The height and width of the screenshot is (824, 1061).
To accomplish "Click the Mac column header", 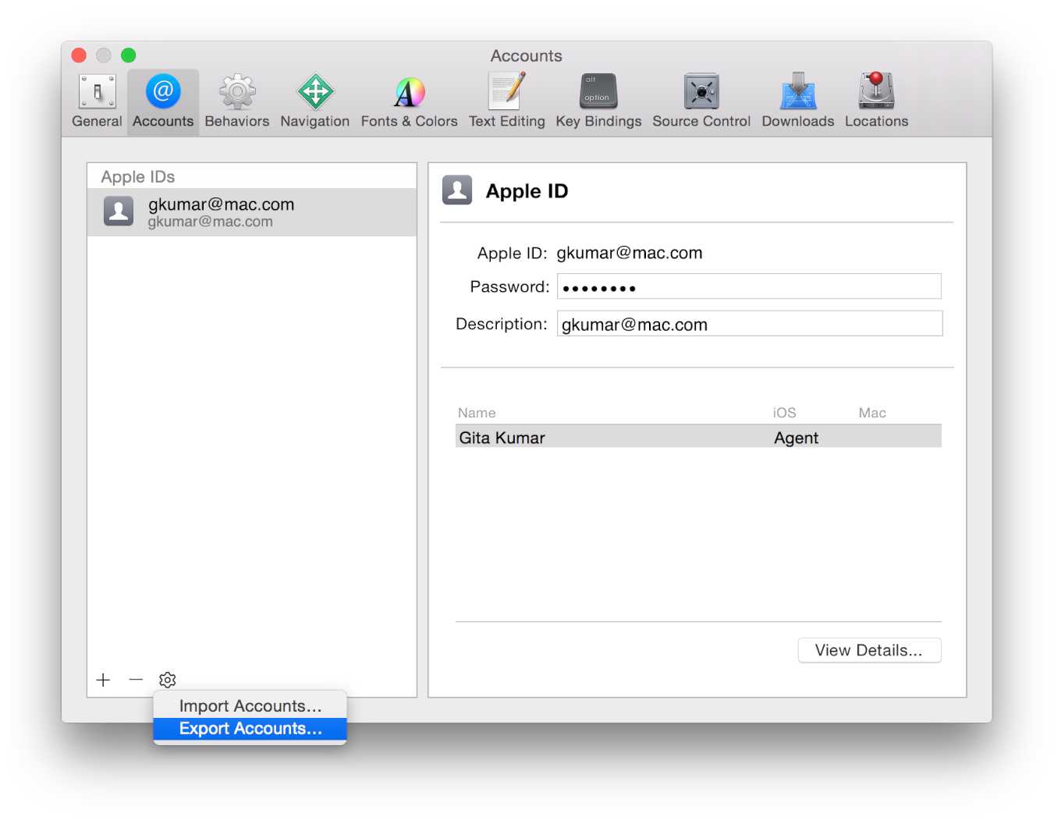I will (x=872, y=413).
